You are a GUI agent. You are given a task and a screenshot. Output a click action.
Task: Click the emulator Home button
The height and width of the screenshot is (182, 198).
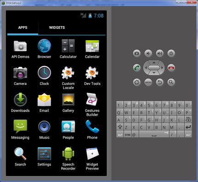(137, 82)
